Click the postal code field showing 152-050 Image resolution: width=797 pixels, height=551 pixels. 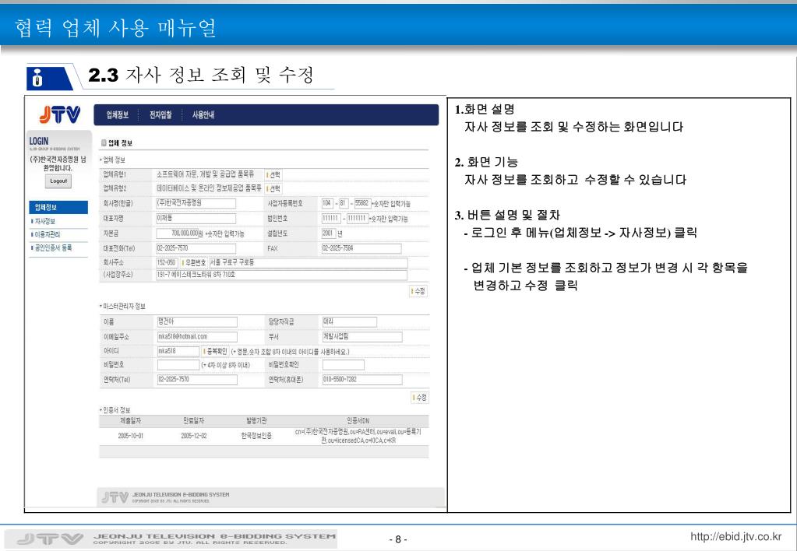pos(167,262)
